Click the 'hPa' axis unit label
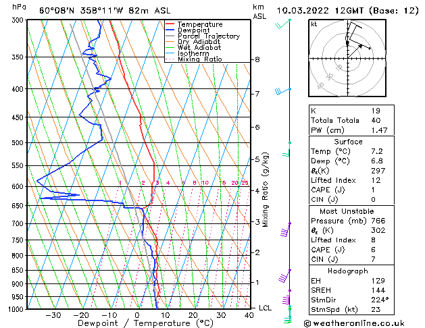Screen dimensions: 425x328 click(x=19, y=7)
